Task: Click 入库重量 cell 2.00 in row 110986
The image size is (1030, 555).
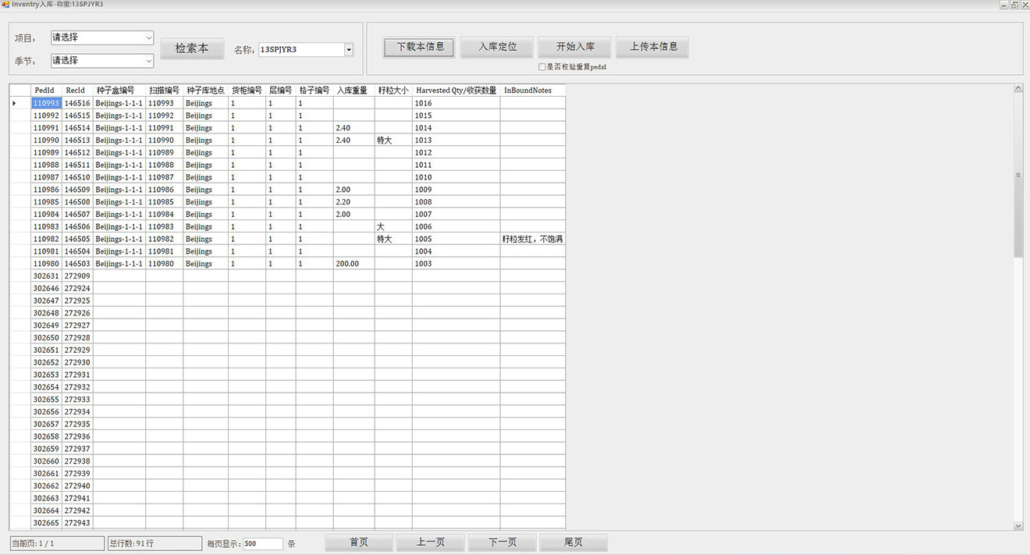Action: (353, 190)
